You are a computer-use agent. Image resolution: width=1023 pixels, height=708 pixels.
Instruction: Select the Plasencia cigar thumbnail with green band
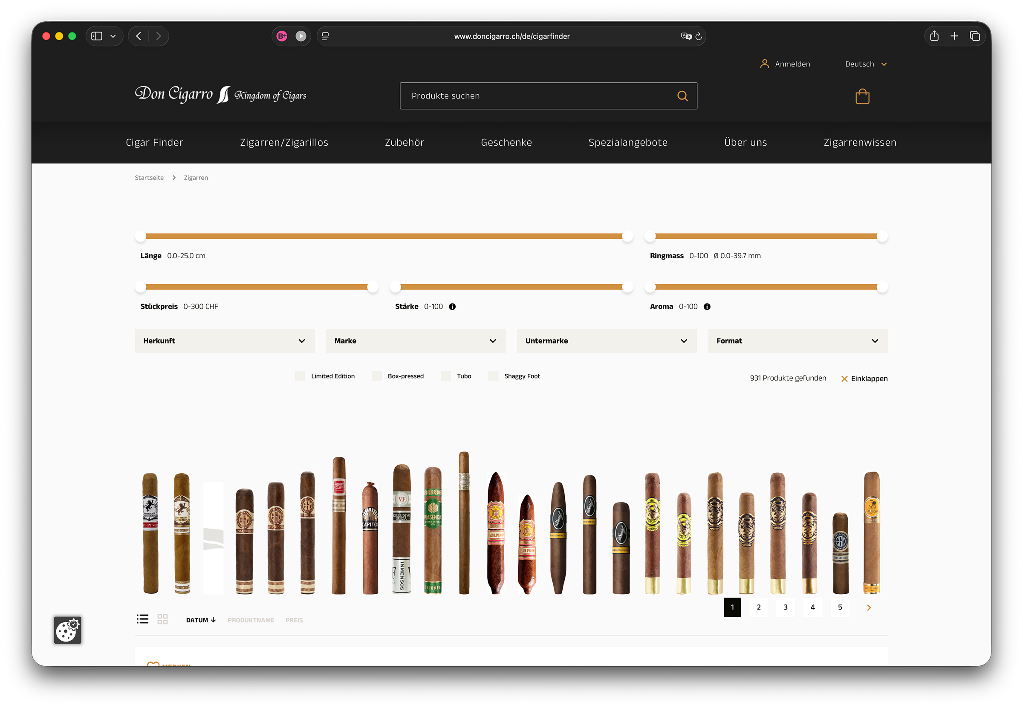click(x=433, y=530)
